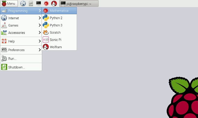The width and height of the screenshot is (198, 118).
Task: Open file manager from taskbar cabinet icon
Action: coord(31,4)
